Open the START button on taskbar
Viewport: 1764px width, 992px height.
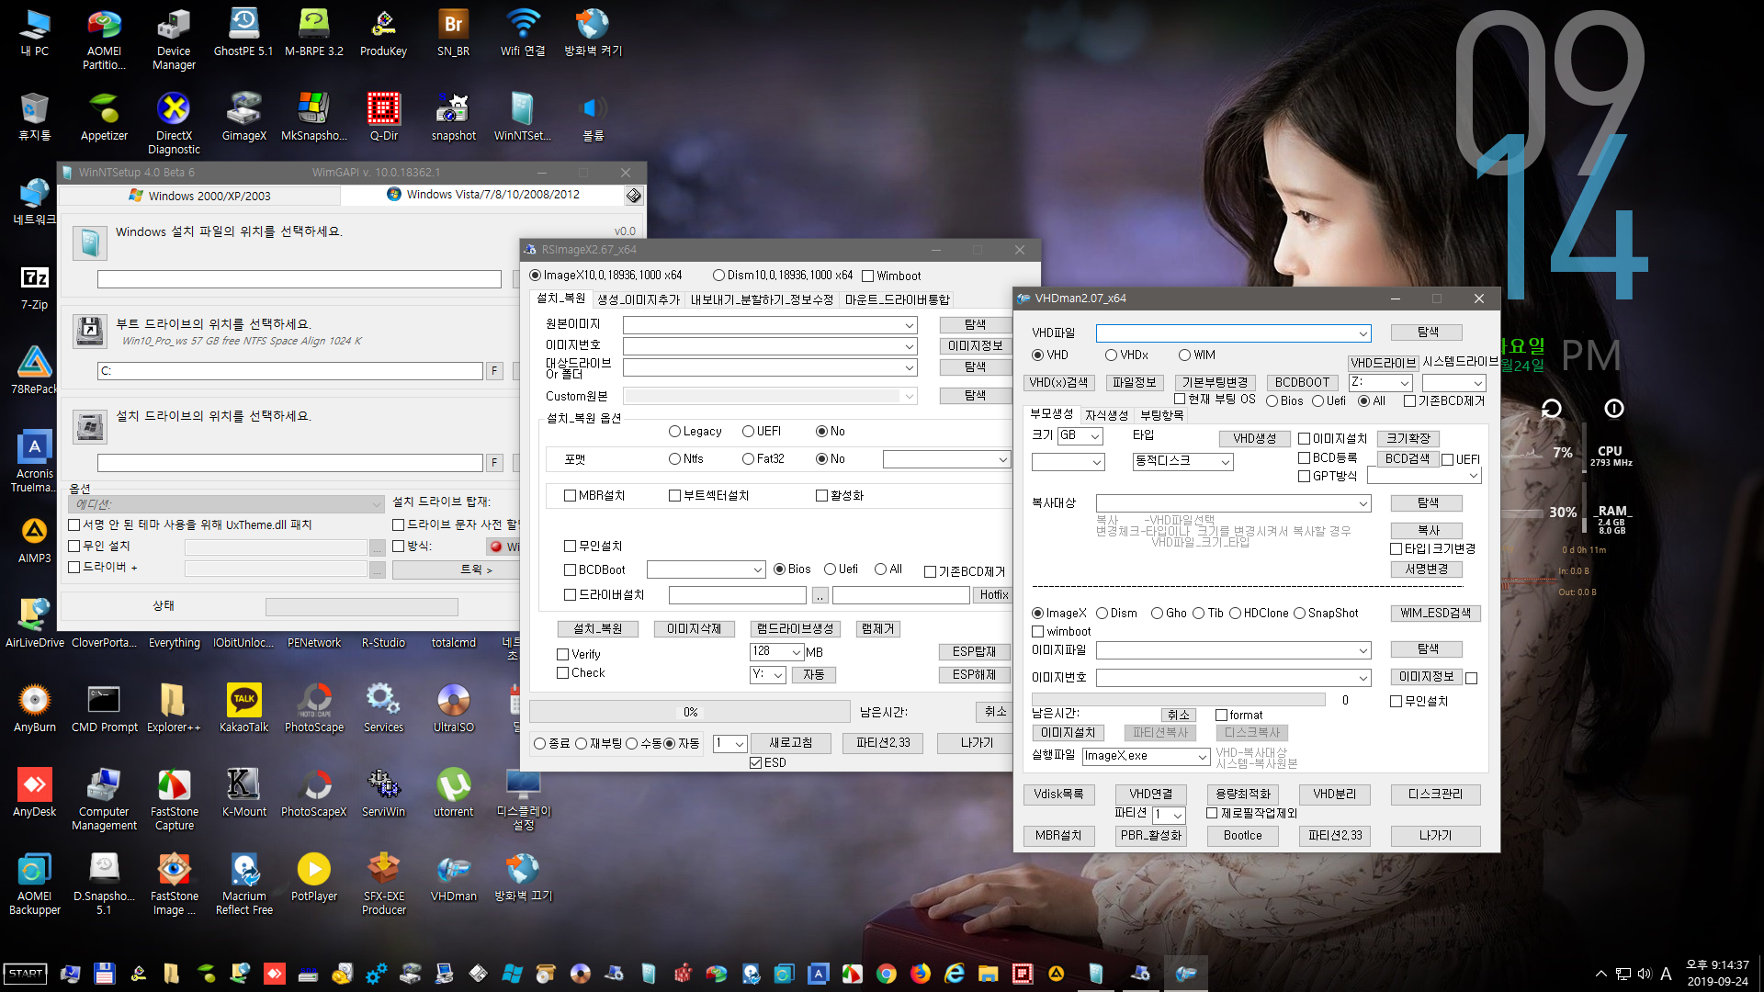click(26, 974)
